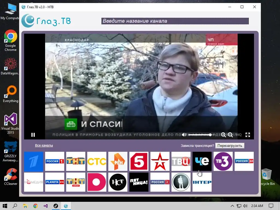Switch the player to fullscreen
The image size is (280, 210).
[248, 135]
